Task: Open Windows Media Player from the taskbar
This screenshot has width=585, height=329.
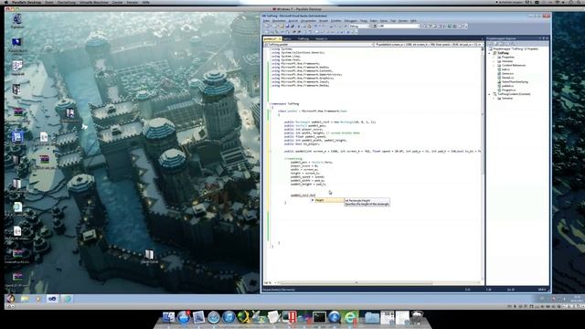Action: tap(38, 299)
